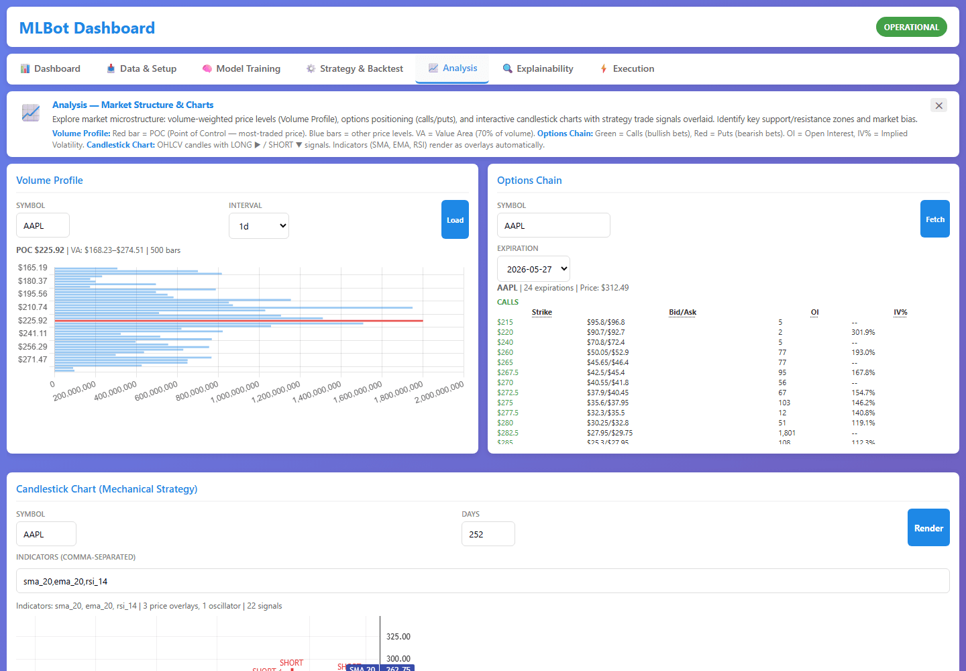
Task: Click the Data & Setup tab icon
Action: coord(111,68)
